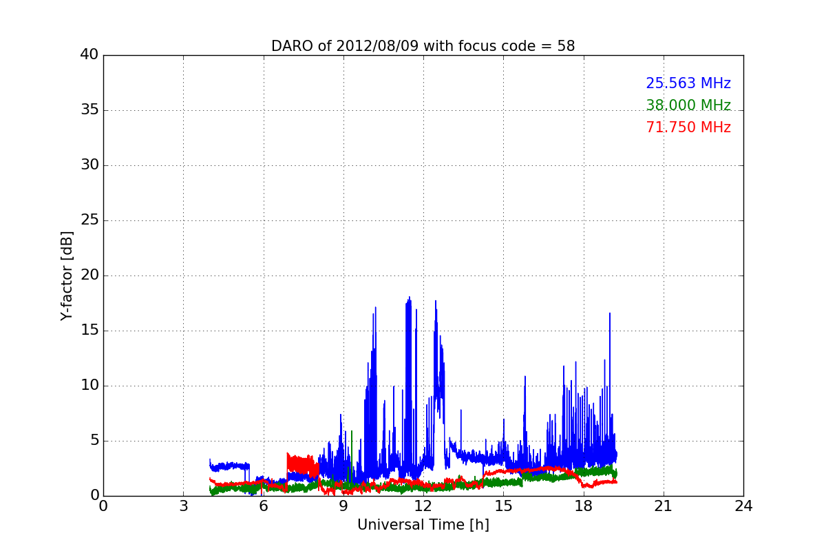Viewport: 826px width, 551px height.
Task: Click x-axis tick label '15'
Action: 503,506
